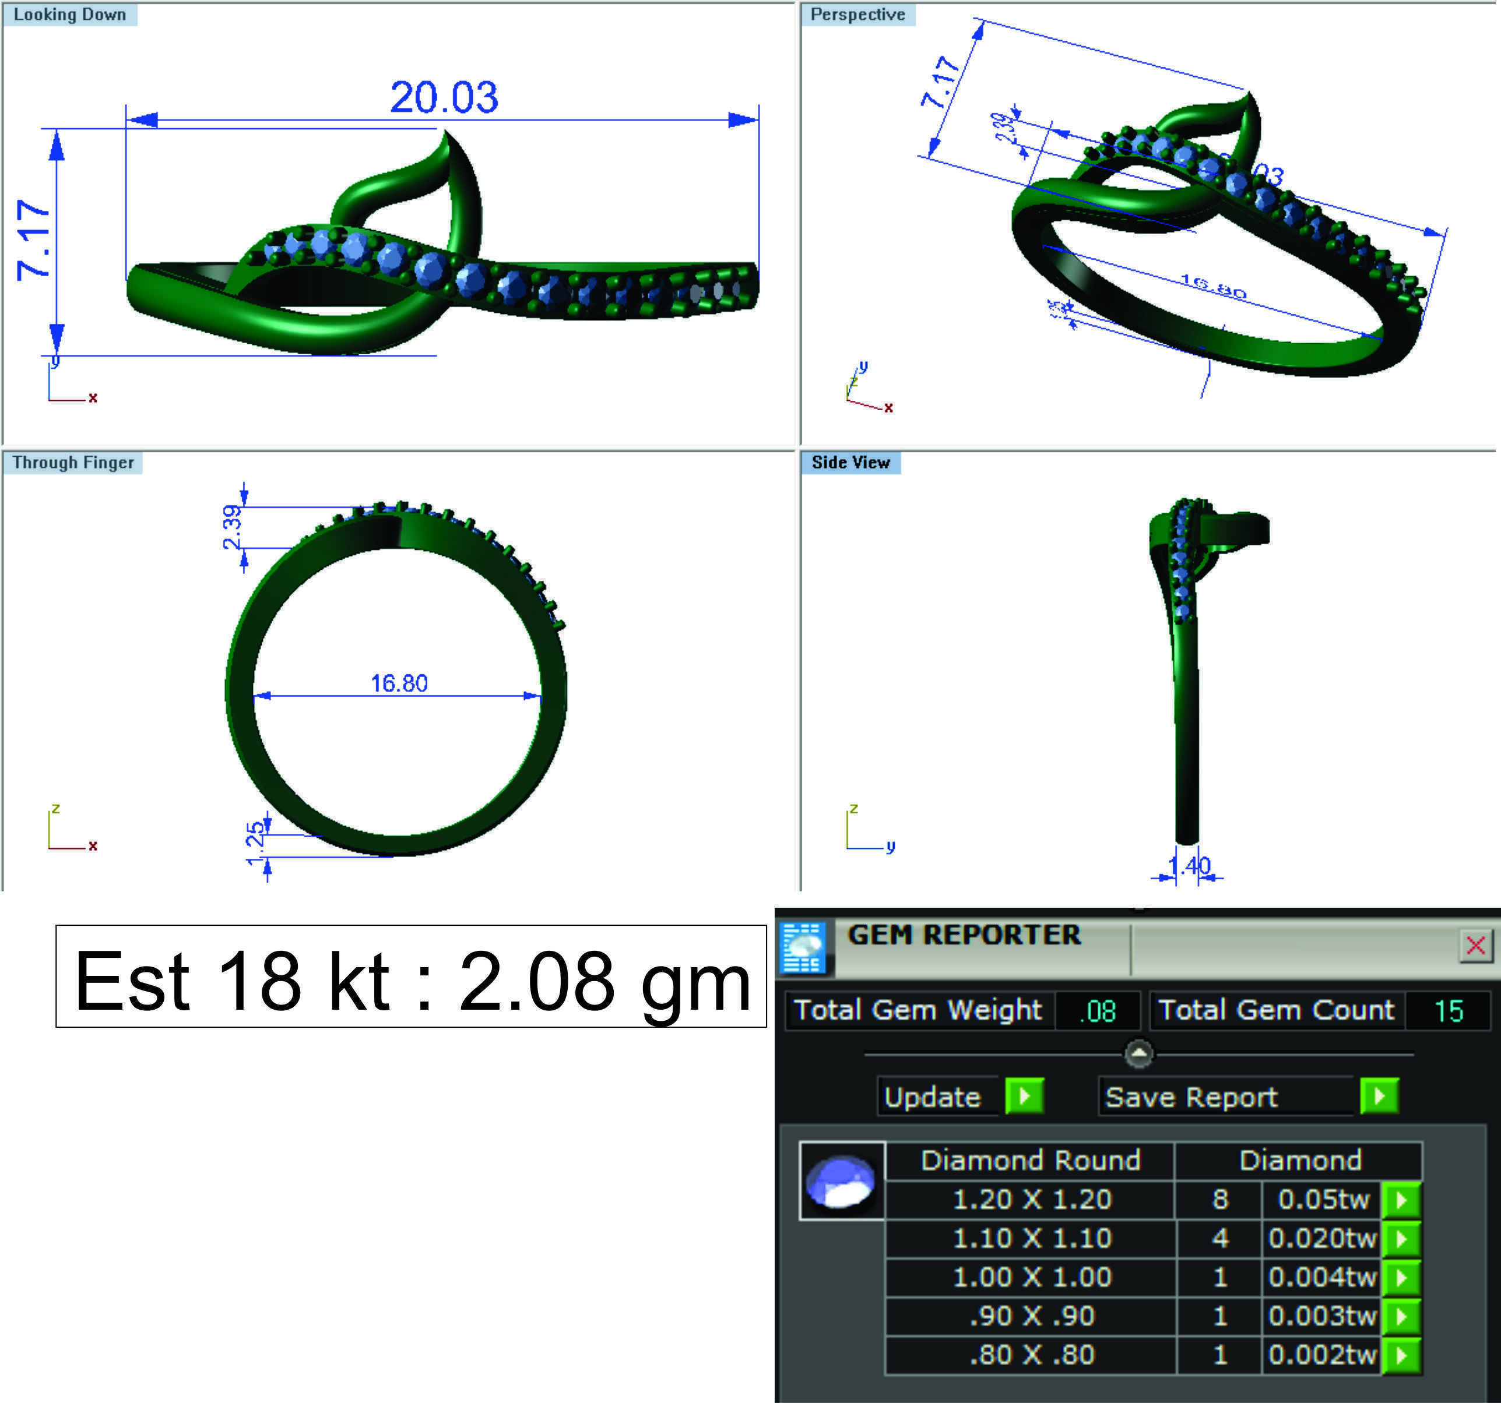Click the blue diamond gem thumbnail
1501x1403 pixels.
[x=841, y=1181]
